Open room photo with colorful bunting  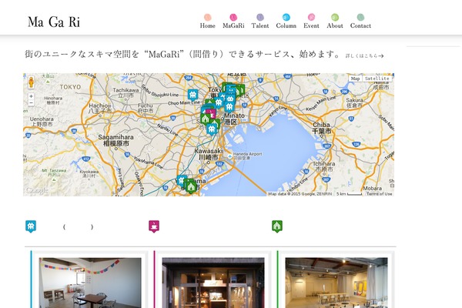(x=90, y=283)
